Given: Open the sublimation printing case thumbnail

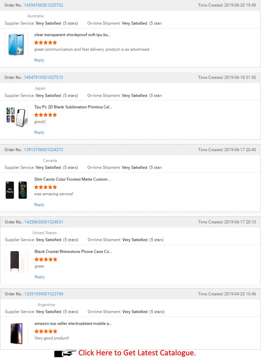Looking at the screenshot, I should 16,117.
